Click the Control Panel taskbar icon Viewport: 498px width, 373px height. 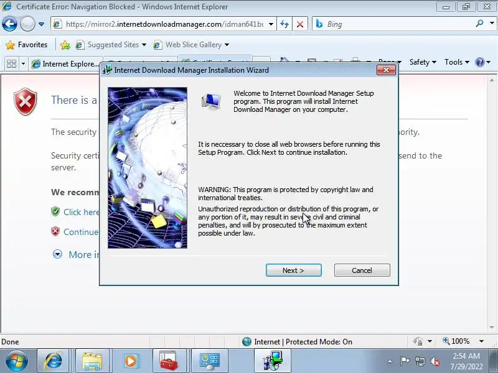(209, 361)
